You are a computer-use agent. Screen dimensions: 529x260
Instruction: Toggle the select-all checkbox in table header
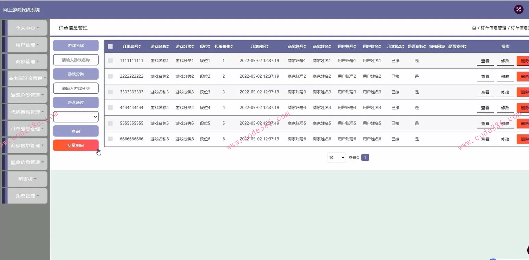(x=110, y=47)
